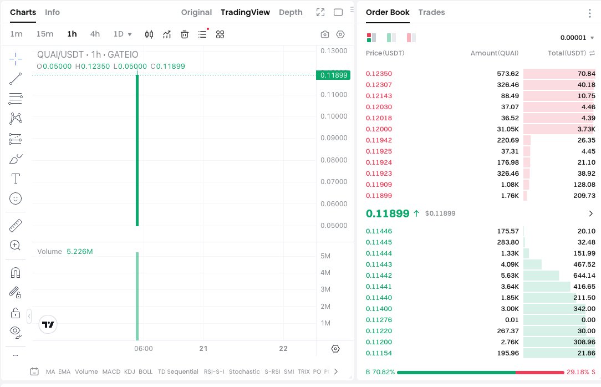Image resolution: width=601 pixels, height=387 pixels.
Task: Take a chart snapshot with camera icon
Action: click(325, 34)
